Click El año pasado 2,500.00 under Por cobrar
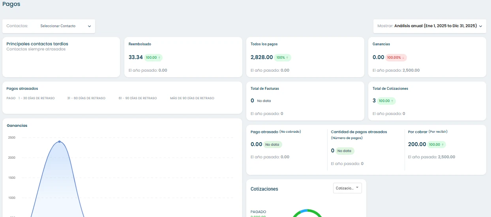Screen dimensions: 491x217 [431, 157]
